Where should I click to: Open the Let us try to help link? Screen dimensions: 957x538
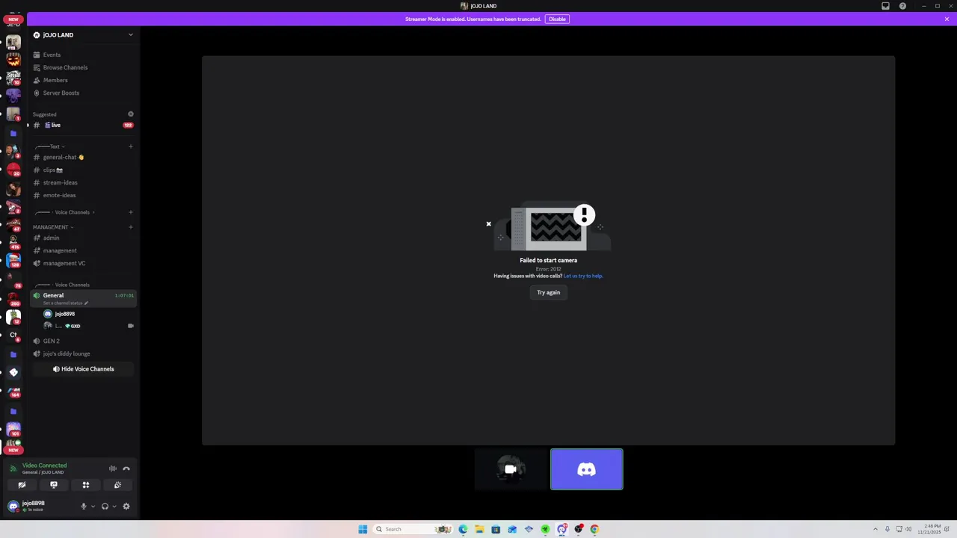click(x=583, y=276)
